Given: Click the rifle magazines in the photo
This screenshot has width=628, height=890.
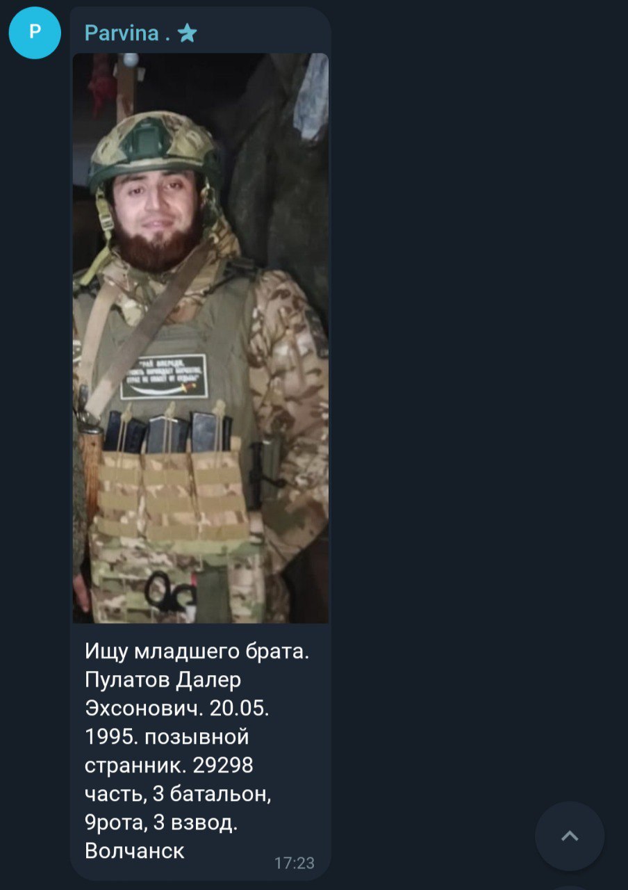Looking at the screenshot, I should 168,431.
